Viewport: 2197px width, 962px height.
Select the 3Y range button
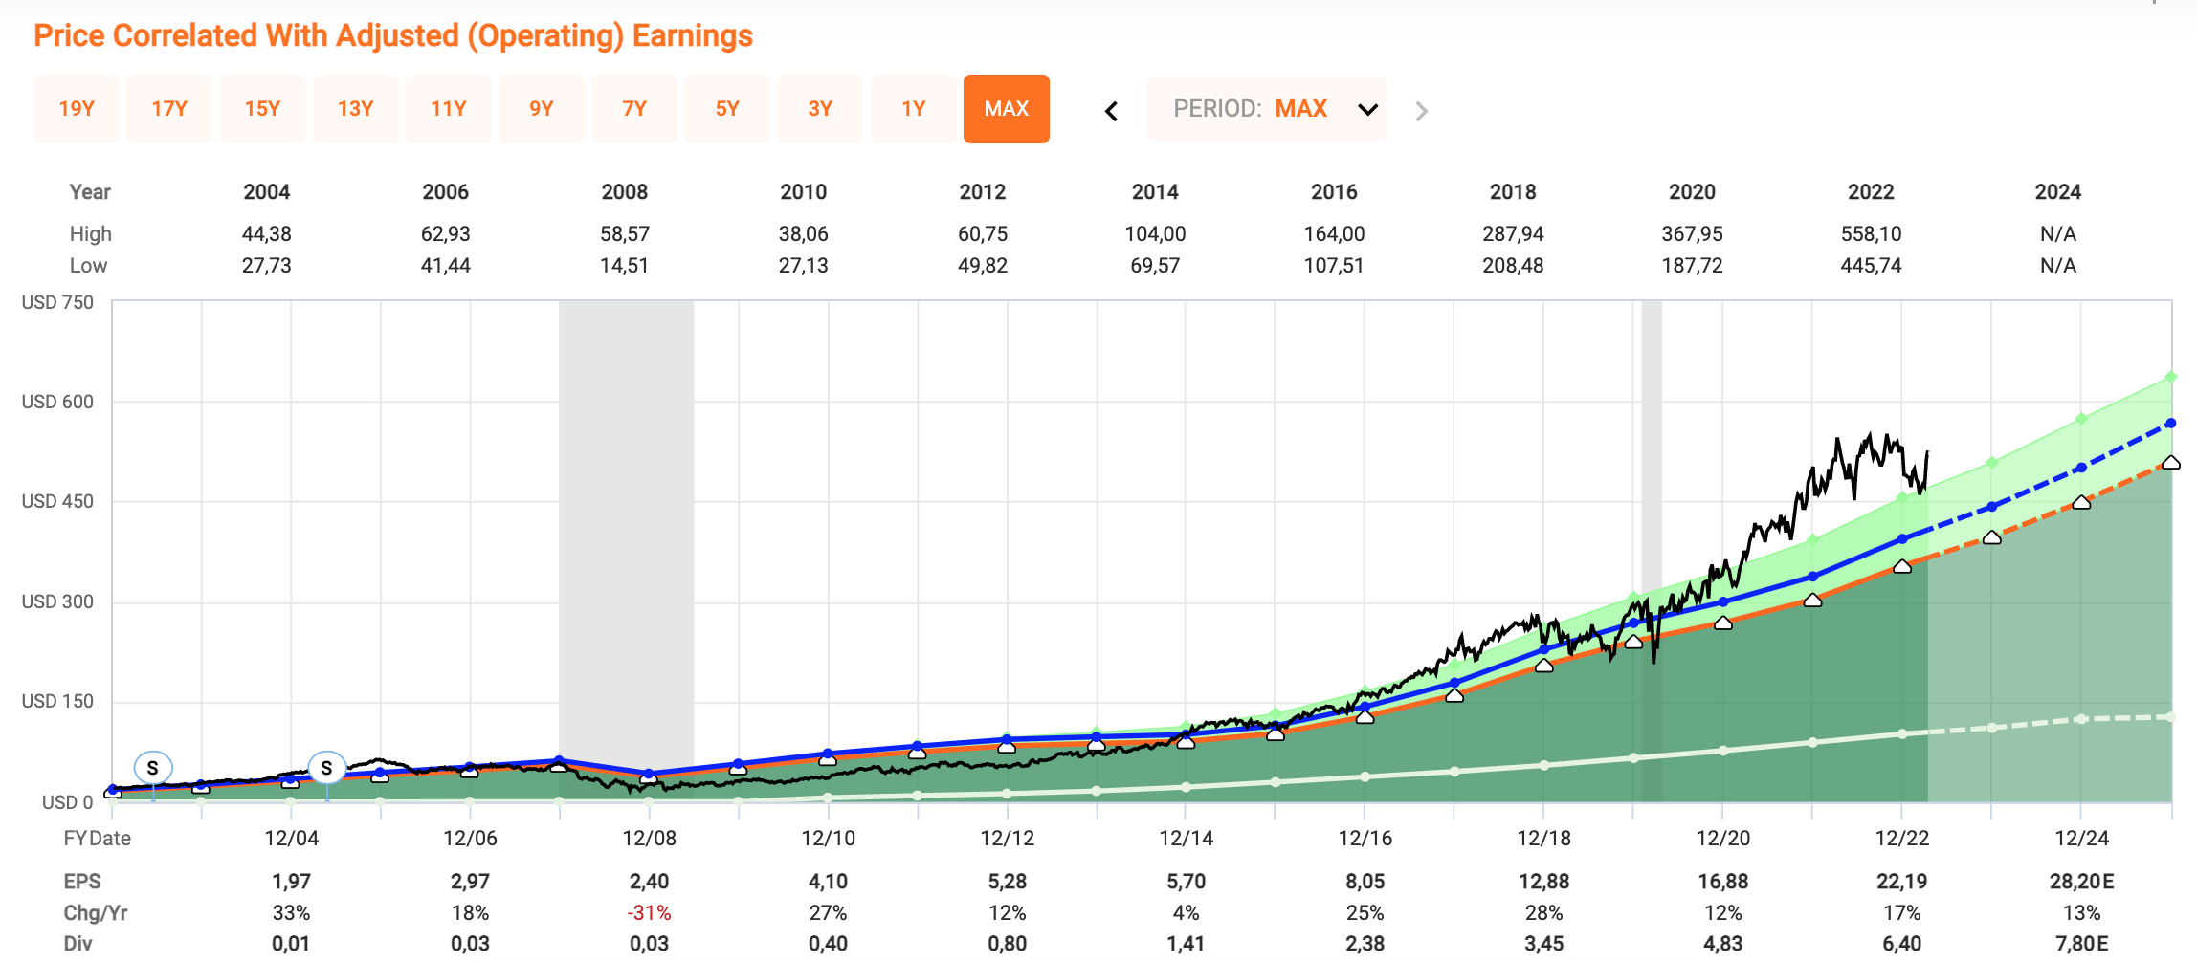pyautogui.click(x=820, y=109)
